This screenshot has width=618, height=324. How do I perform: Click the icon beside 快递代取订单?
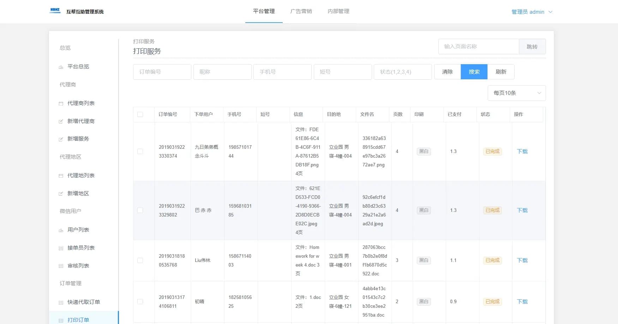(61, 302)
